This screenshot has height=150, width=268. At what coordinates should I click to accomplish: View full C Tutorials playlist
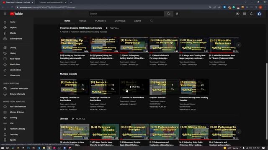(x=128, y=104)
